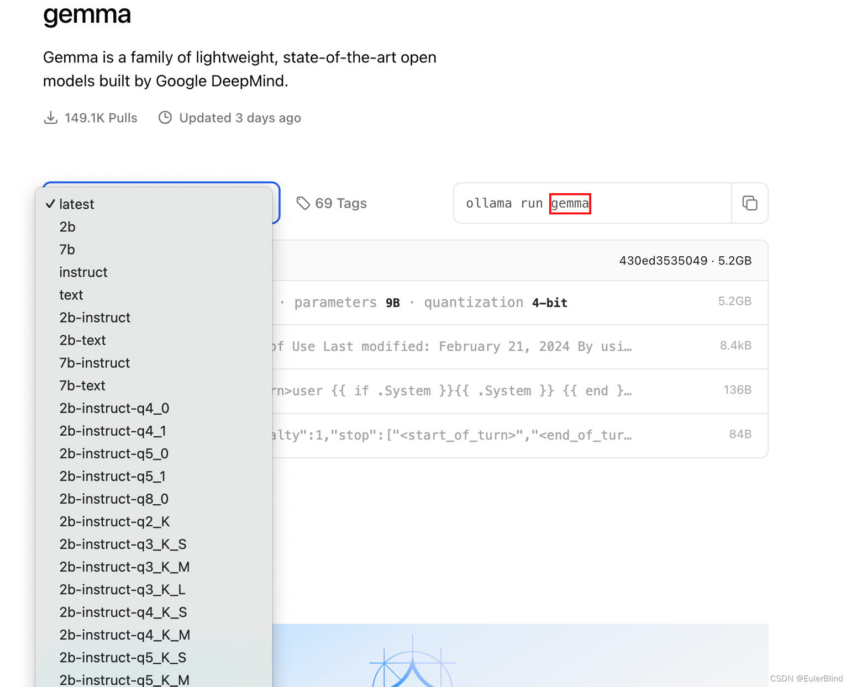851x687 pixels.
Task: Choose the '2b-instruct-q3_K_M' option
Action: coord(154,566)
